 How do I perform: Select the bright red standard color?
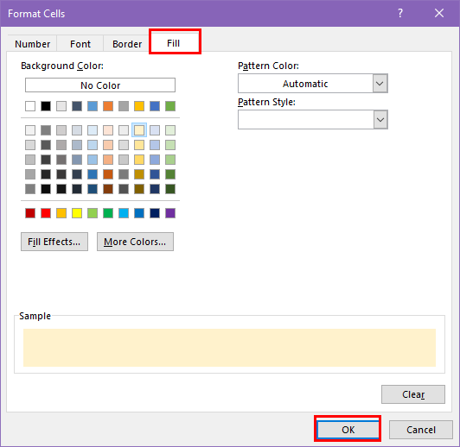(x=46, y=213)
